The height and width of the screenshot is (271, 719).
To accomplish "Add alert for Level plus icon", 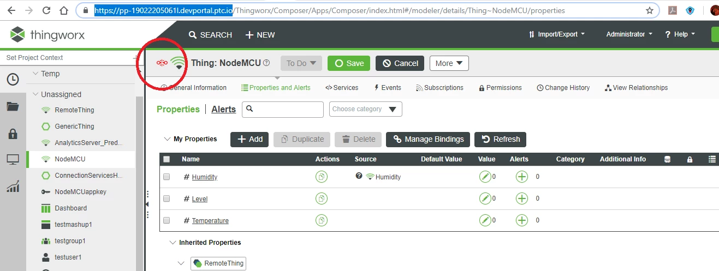I will click(x=522, y=198).
